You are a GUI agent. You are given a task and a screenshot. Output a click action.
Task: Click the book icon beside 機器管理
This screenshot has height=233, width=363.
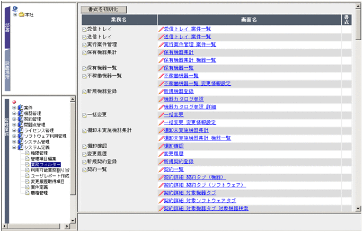pos(20,113)
